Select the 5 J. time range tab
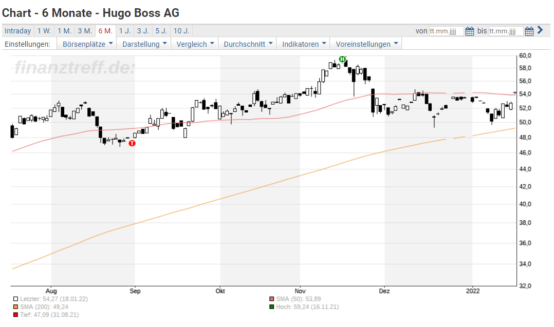Screen dimensions: 554x327 [161, 31]
